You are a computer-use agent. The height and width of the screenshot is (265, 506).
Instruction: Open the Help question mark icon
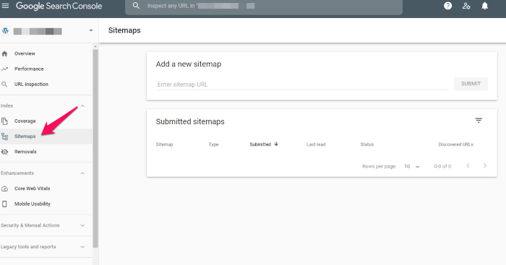pyautogui.click(x=447, y=6)
